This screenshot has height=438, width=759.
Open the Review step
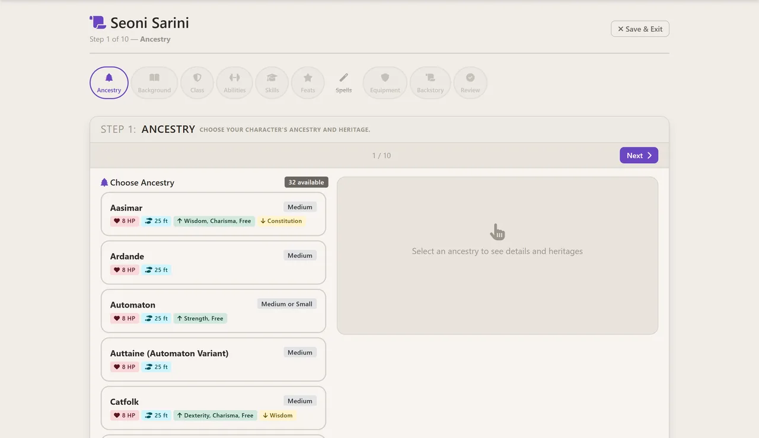(x=470, y=82)
